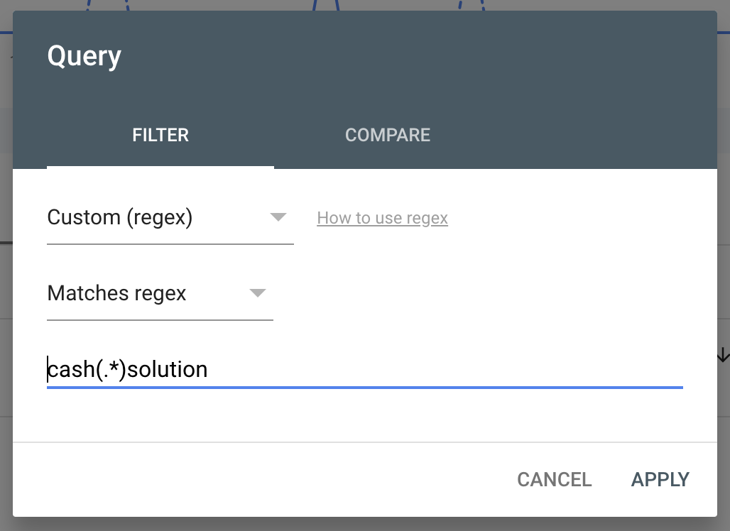The width and height of the screenshot is (730, 531).
Task: Click the sort arrow behind the dialog's right edge
Action: (723, 355)
